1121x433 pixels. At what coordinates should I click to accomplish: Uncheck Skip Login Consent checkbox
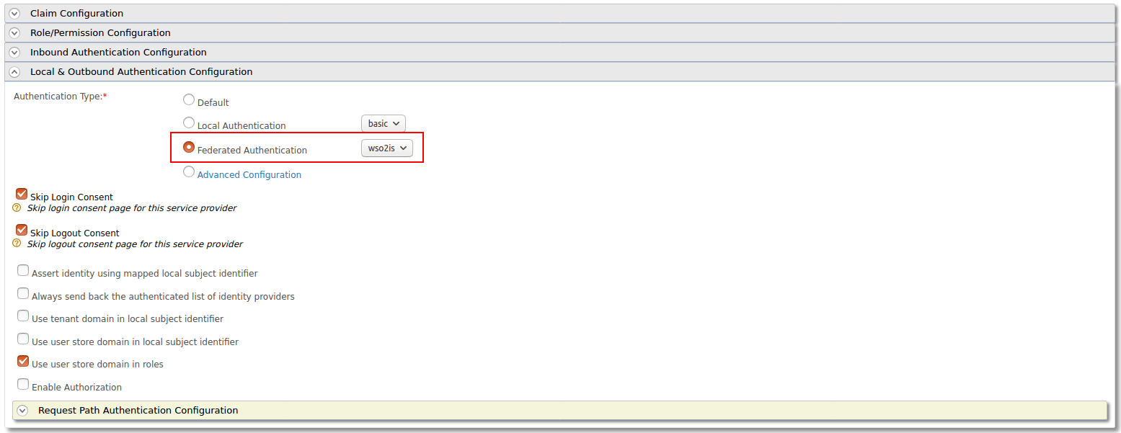pos(22,194)
